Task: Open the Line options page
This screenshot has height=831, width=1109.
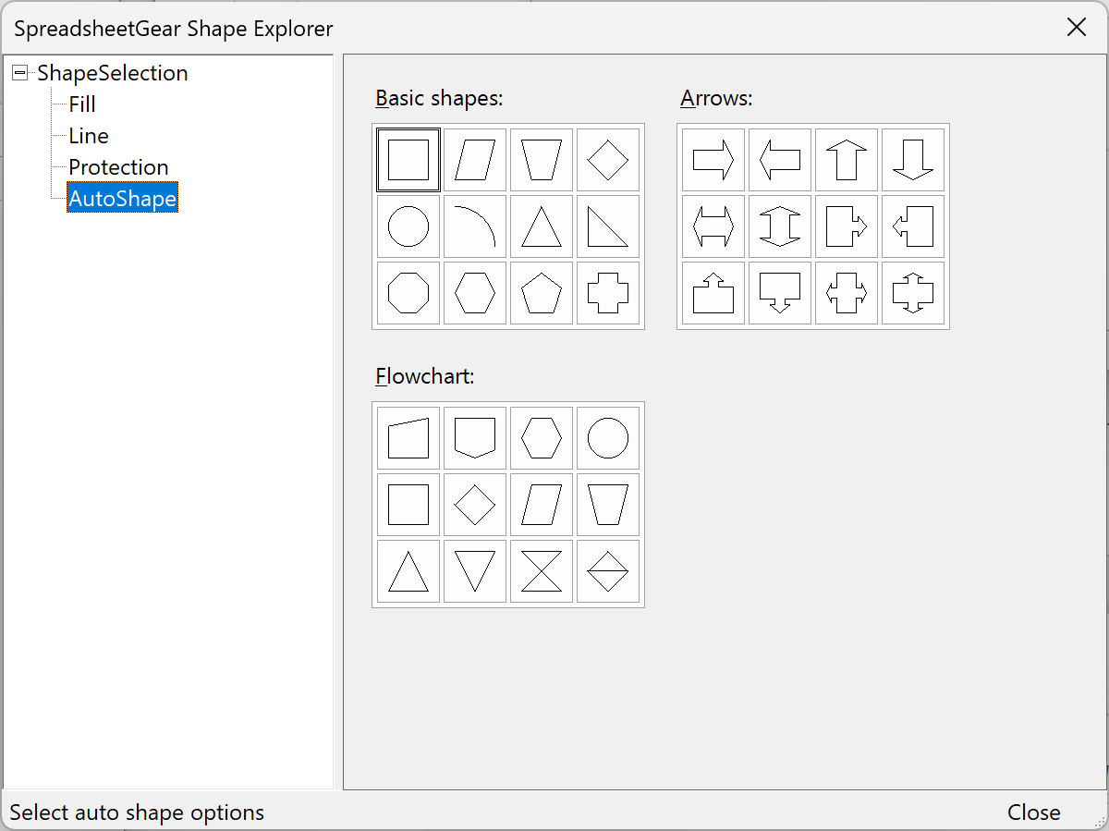Action: (x=88, y=135)
